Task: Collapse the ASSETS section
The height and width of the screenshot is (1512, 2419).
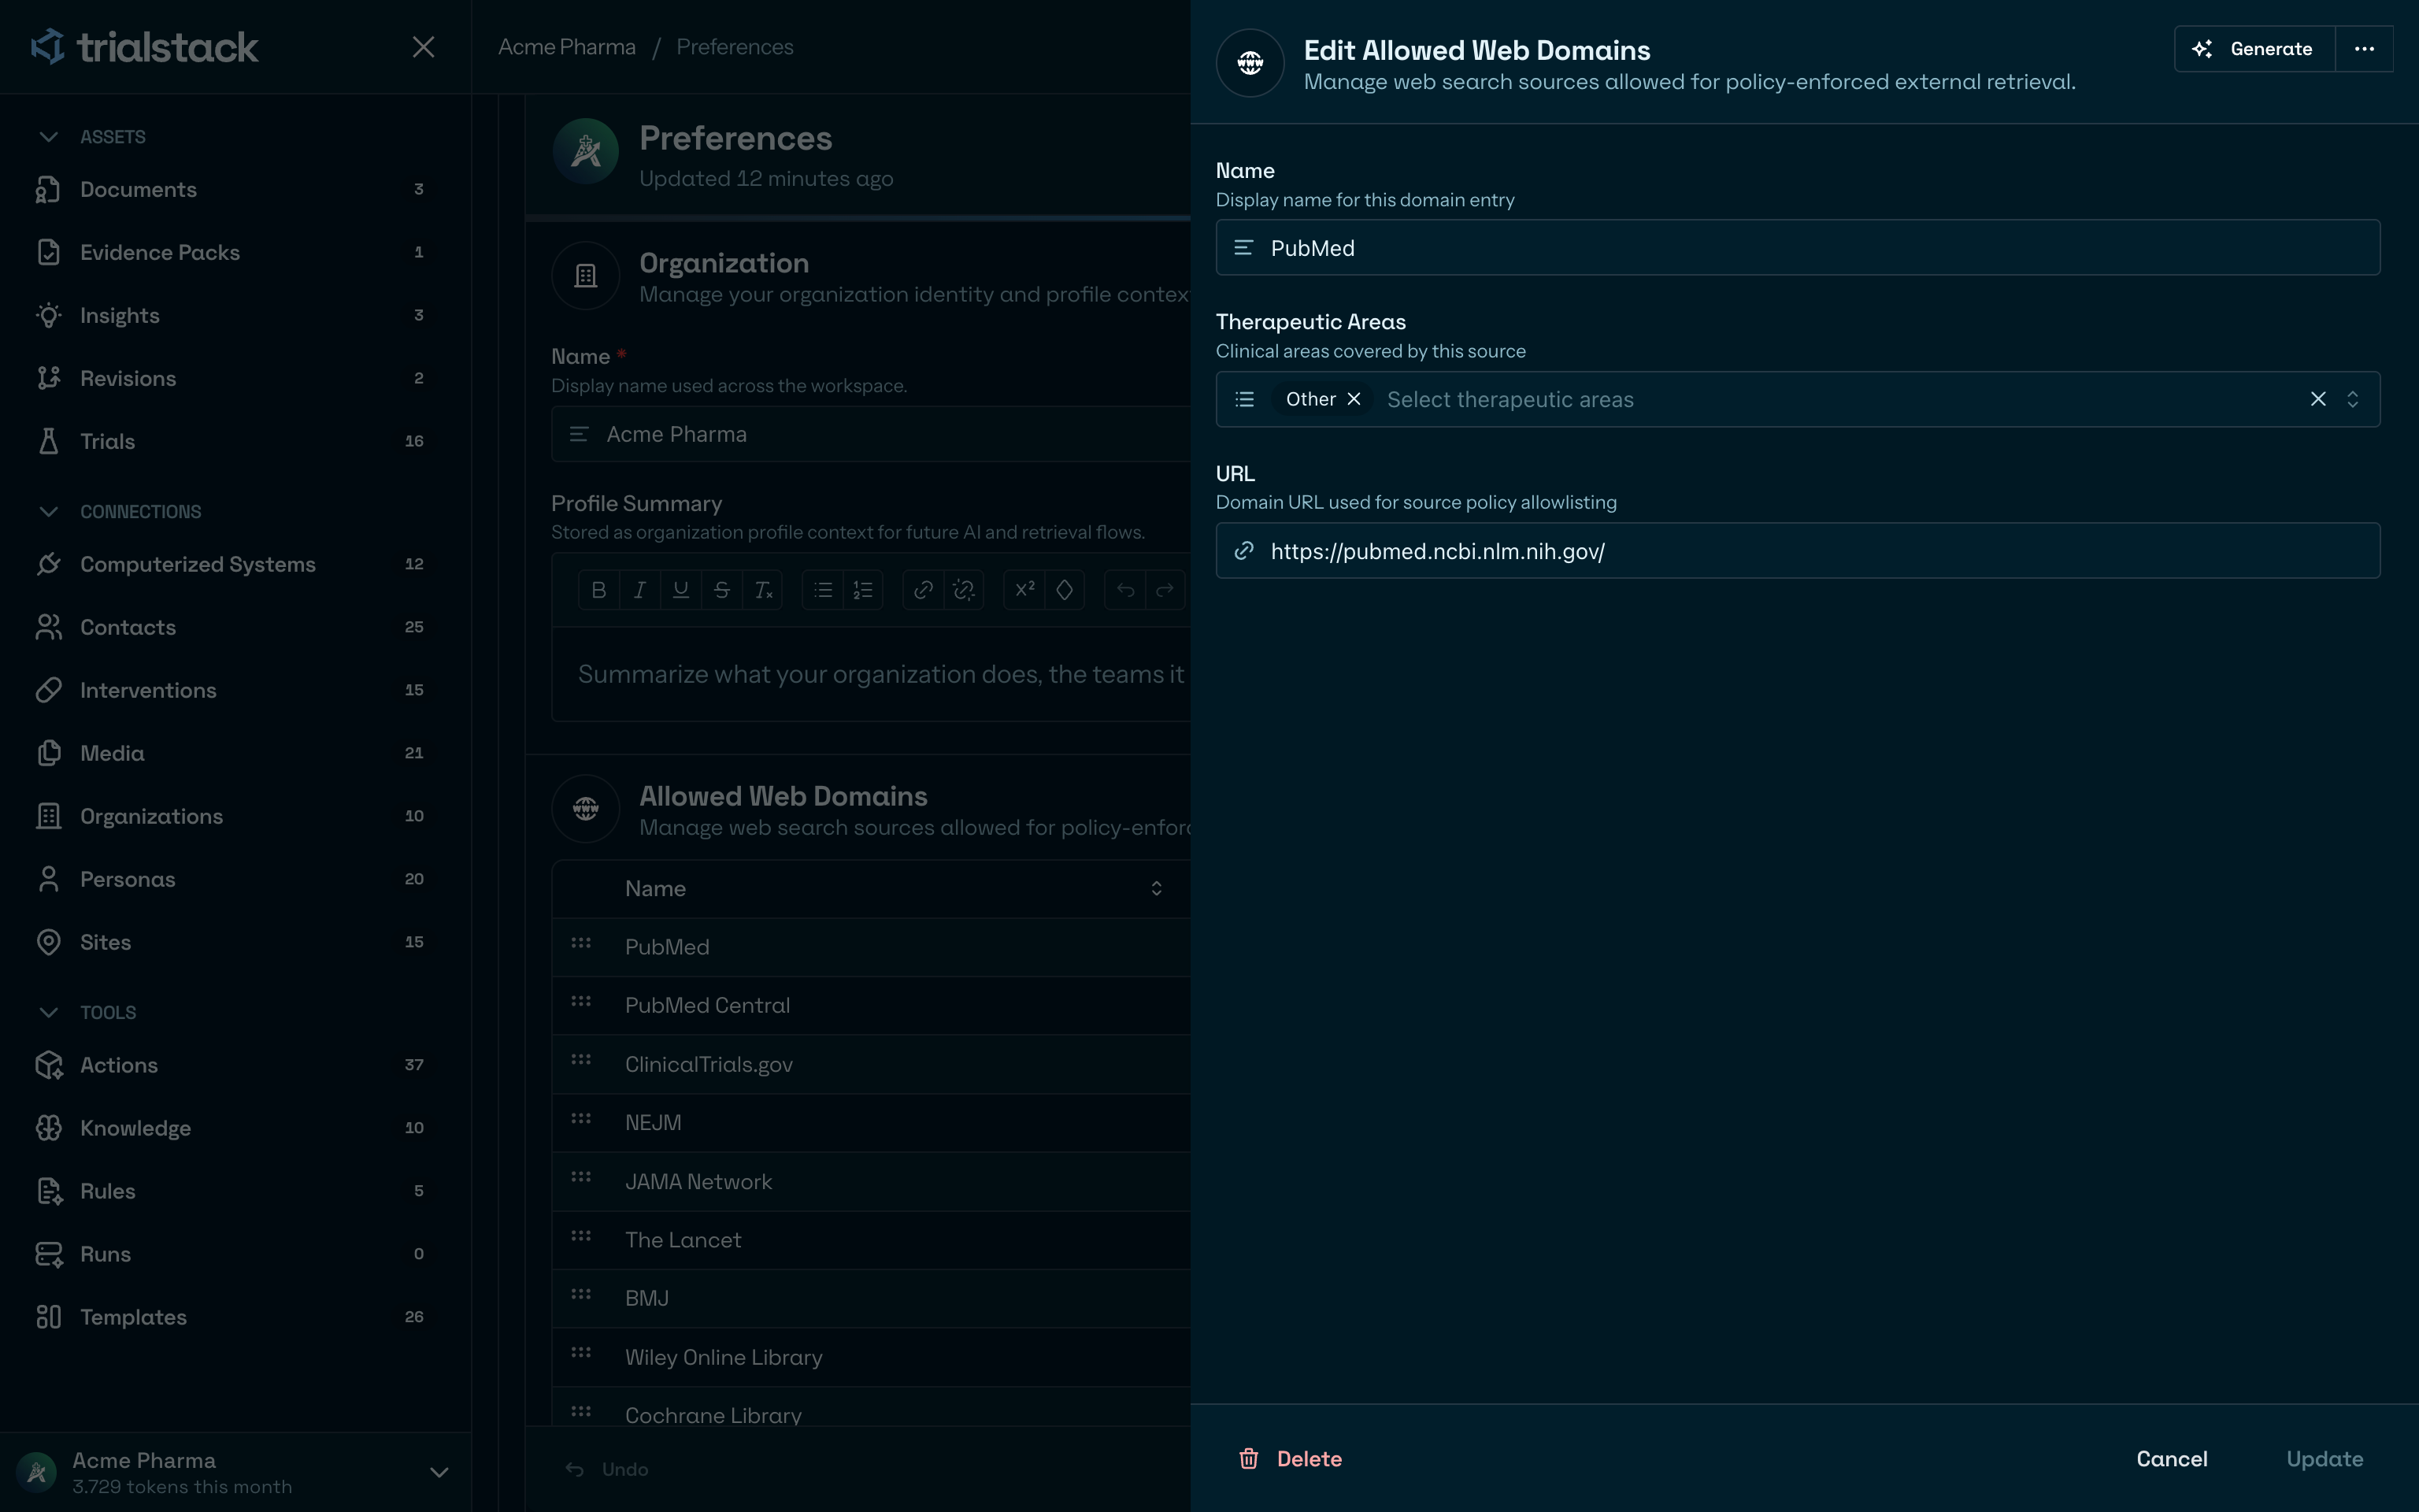Action: (x=48, y=137)
